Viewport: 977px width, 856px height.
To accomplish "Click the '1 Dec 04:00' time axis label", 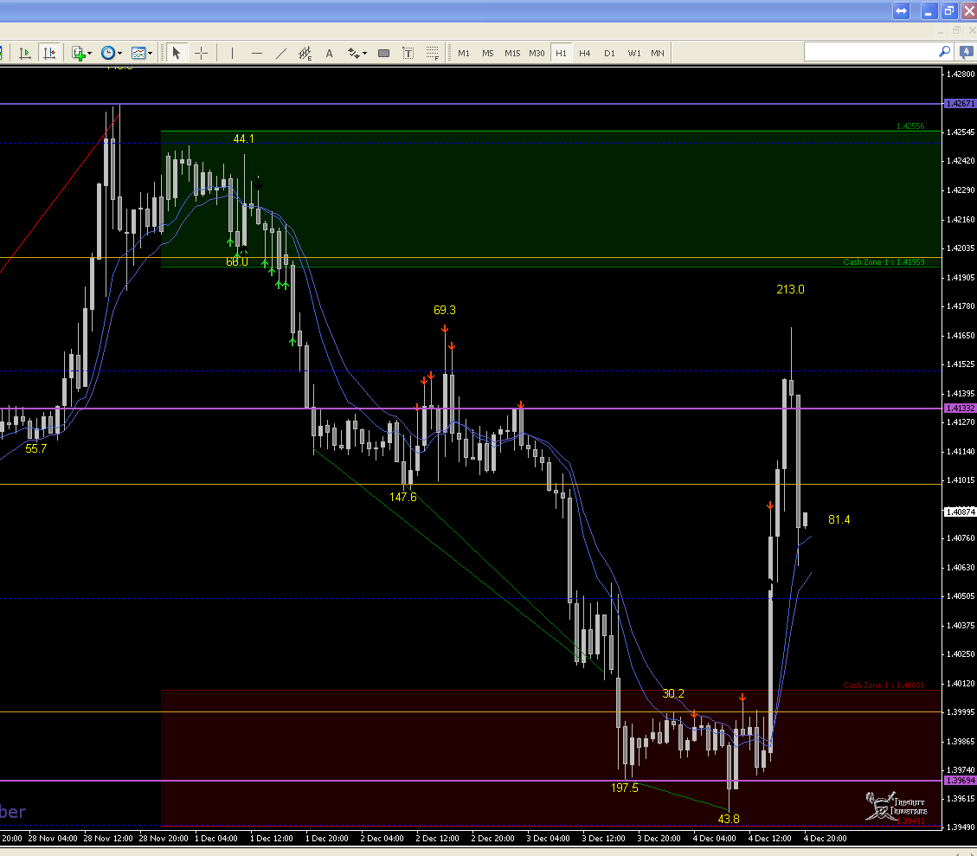I will click(x=216, y=839).
